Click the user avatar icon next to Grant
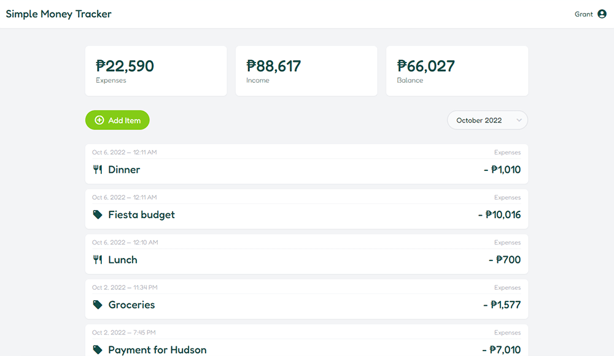The image size is (614, 356). coord(602,14)
